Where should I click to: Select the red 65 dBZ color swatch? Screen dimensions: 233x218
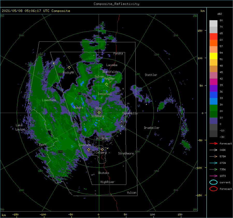point(213,36)
